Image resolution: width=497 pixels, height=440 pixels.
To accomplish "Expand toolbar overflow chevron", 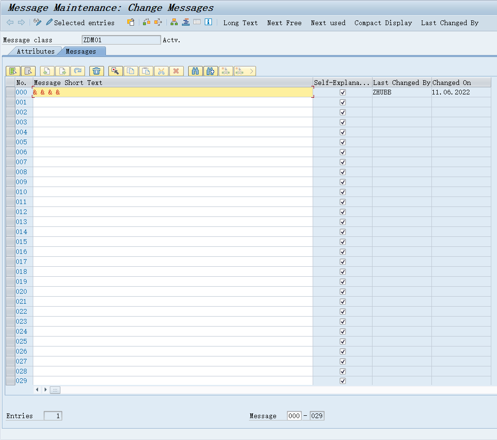I will tap(251, 71).
